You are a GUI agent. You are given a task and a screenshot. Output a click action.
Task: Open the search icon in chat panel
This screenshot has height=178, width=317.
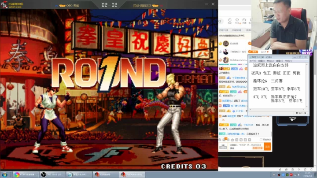click(221, 21)
